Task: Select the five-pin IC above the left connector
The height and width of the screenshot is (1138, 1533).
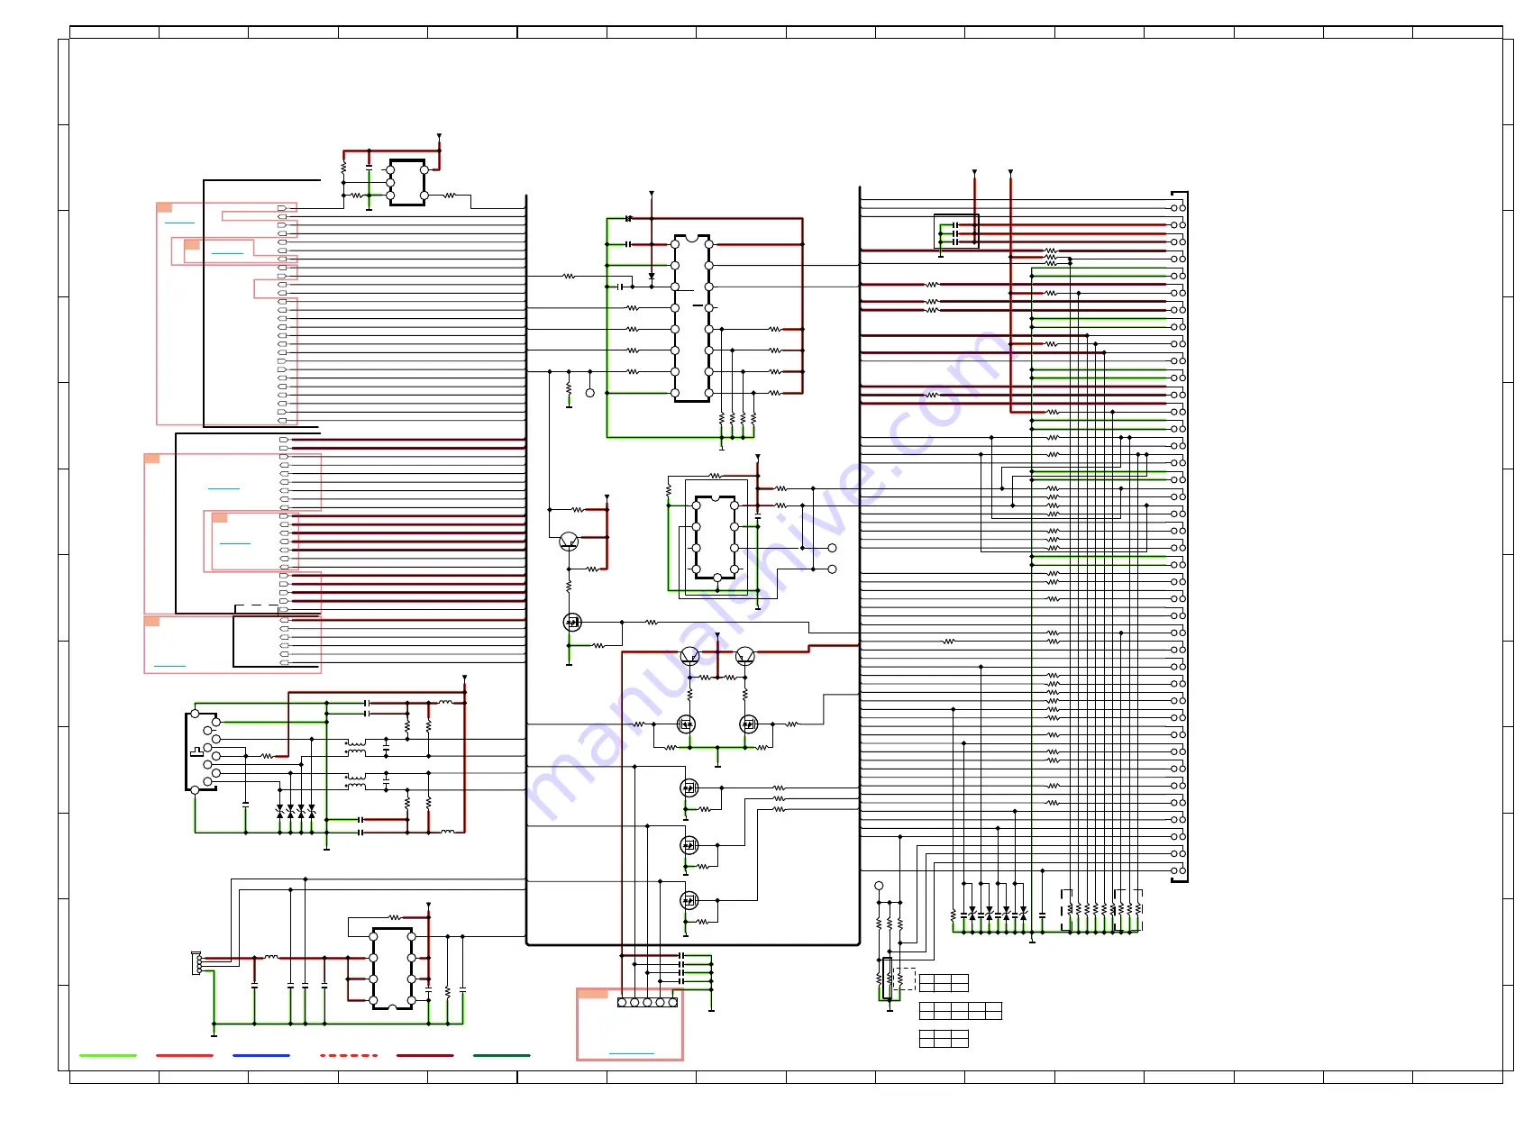Action: point(407,183)
